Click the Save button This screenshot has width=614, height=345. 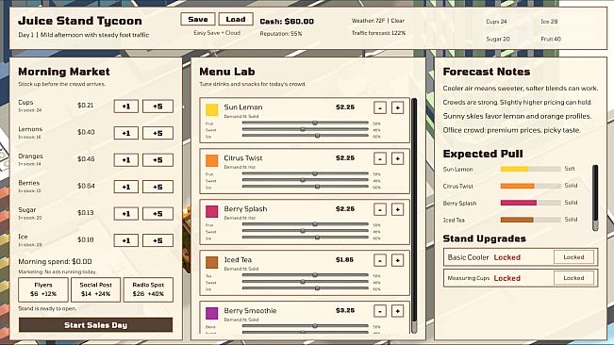(198, 19)
